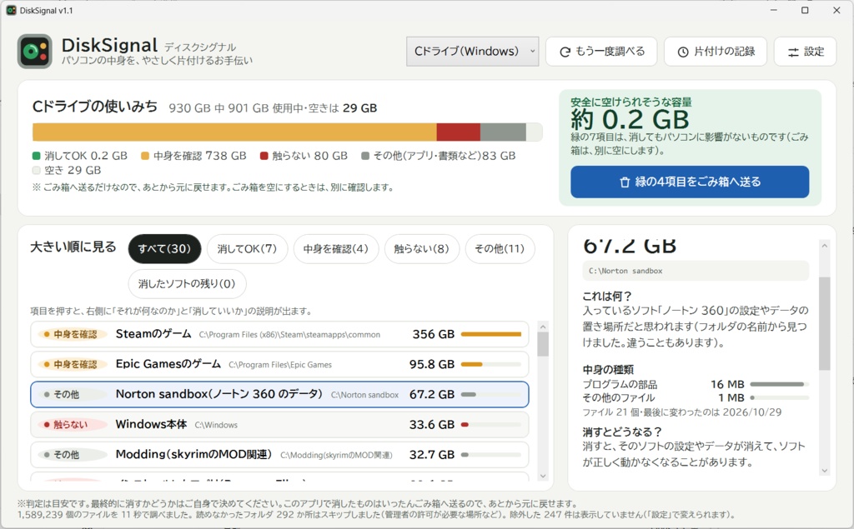The height and width of the screenshot is (529, 854).
Task: Select the Steamのゲーム row
Action: [279, 334]
